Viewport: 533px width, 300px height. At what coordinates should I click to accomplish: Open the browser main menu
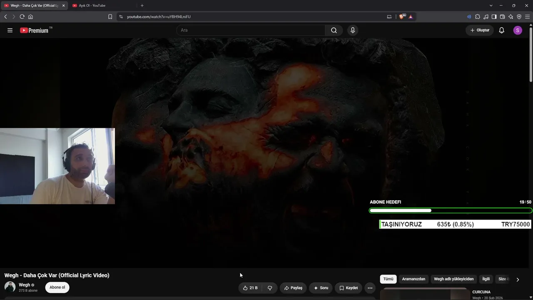click(527, 17)
